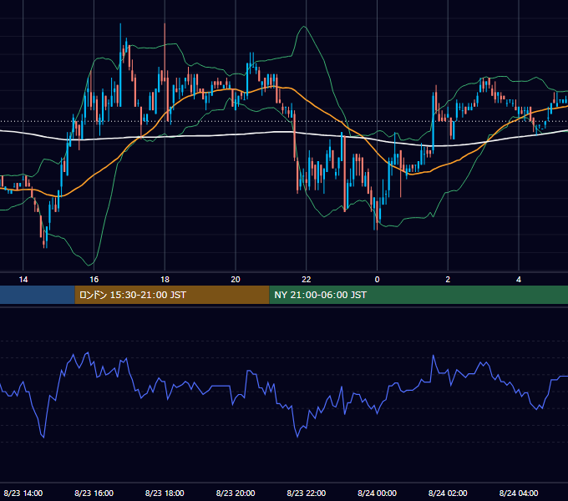Viewport: 568px width, 501px height.
Task: Click the 14 hour label on price chart axis
Action: click(23, 280)
